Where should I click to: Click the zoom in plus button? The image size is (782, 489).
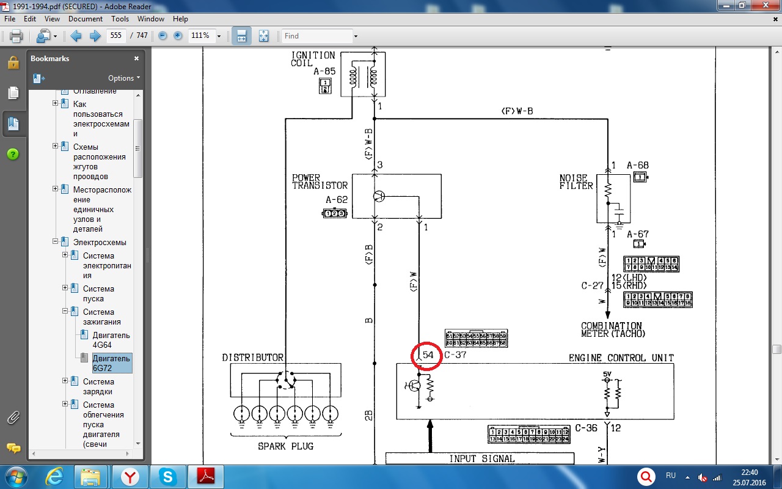(x=178, y=36)
